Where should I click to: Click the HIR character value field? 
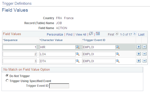coord(58,47)
